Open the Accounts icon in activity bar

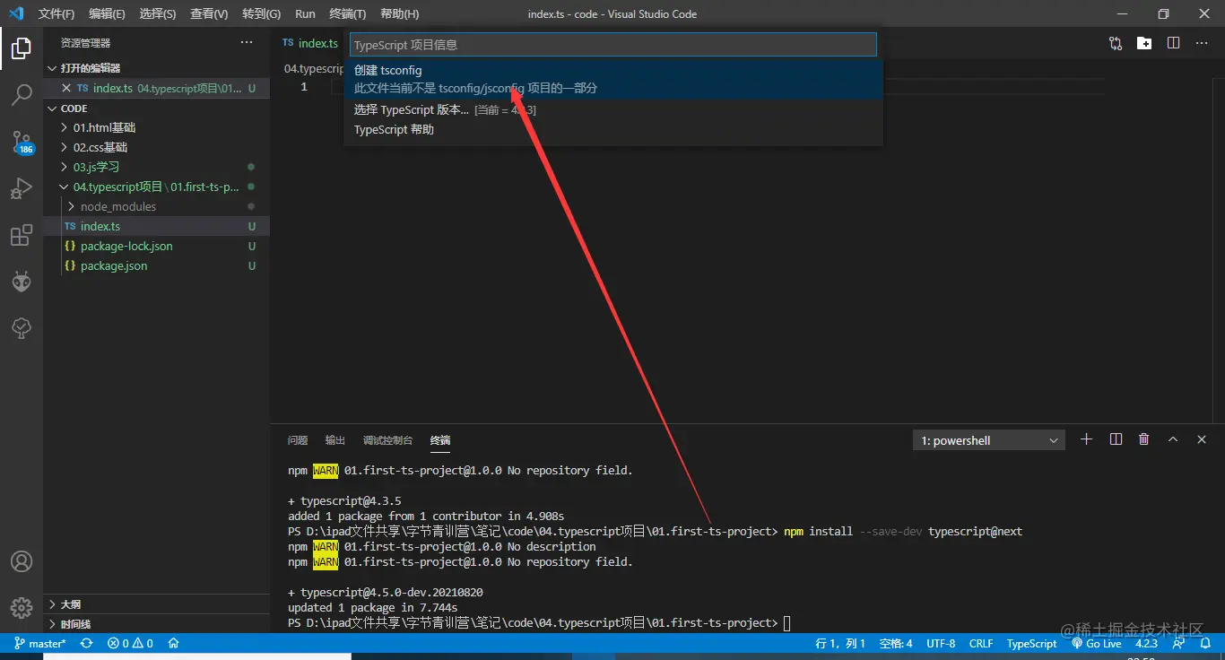coord(22,561)
